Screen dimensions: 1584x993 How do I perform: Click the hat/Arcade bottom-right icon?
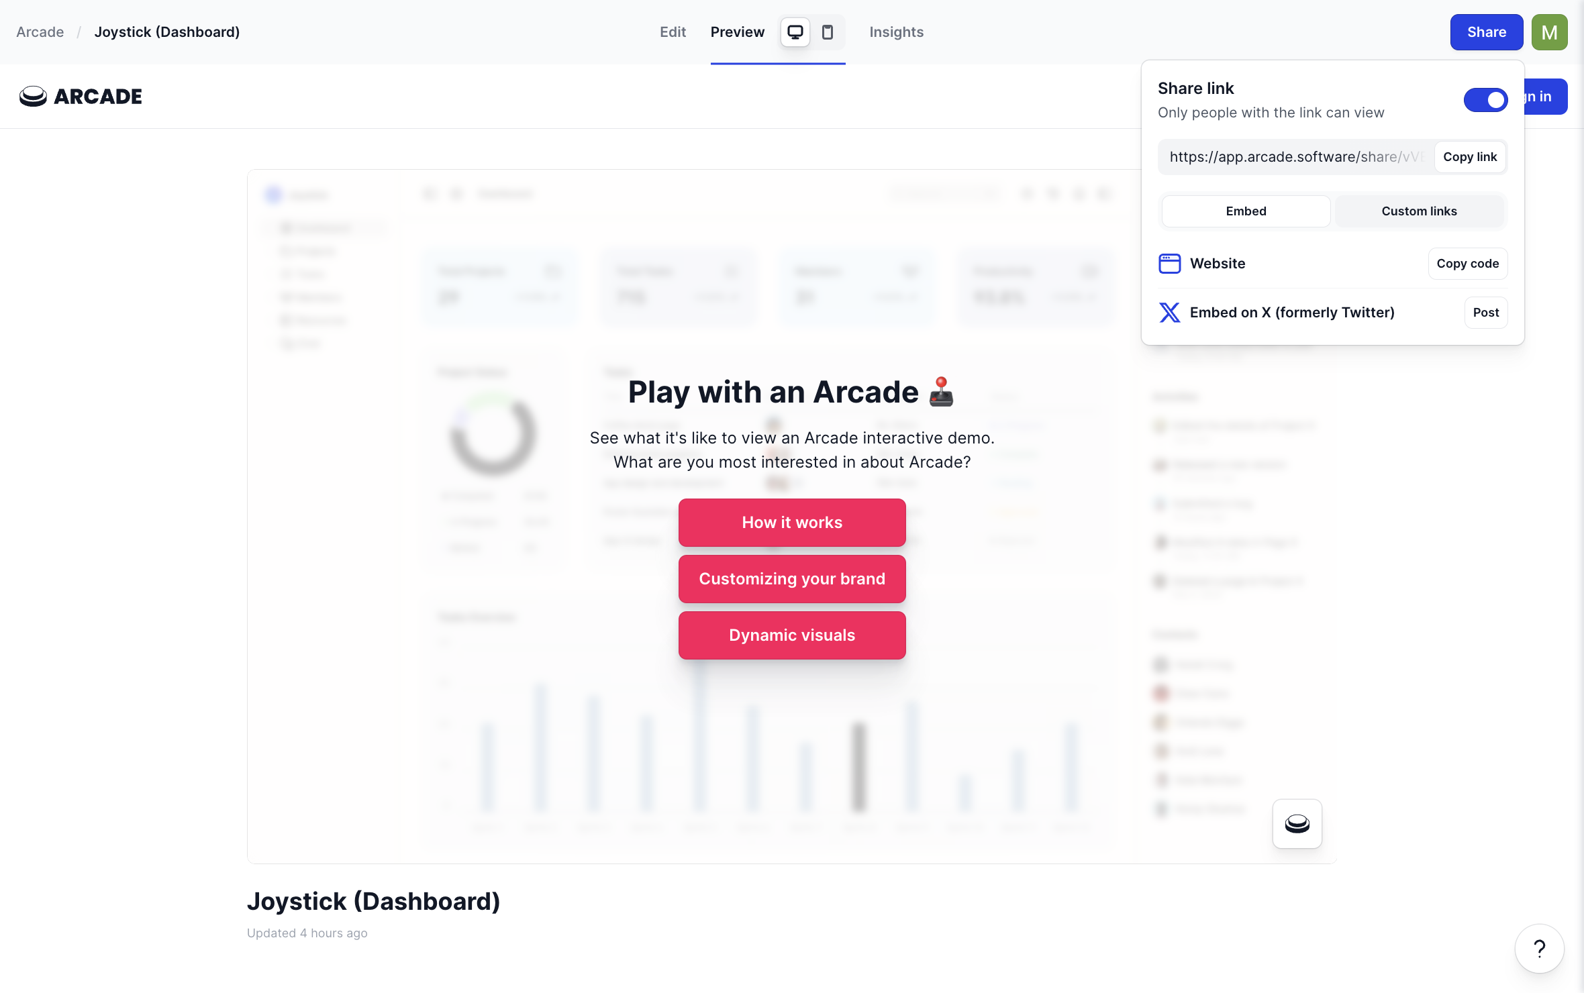point(1297,823)
